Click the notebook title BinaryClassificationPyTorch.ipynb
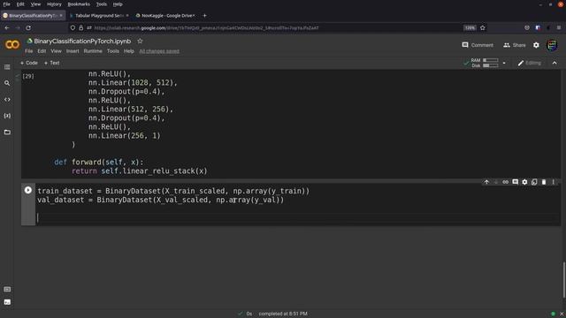This screenshot has width=566, height=318. tap(82, 42)
